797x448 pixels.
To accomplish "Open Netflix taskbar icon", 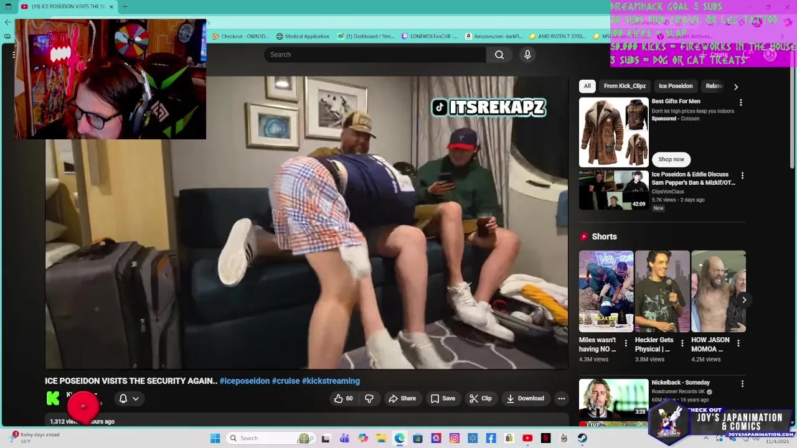I will tap(546, 438).
